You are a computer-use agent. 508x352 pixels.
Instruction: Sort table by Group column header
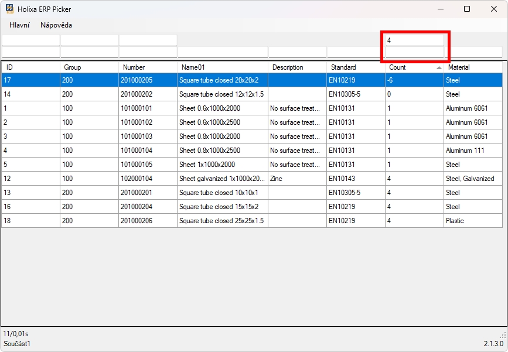[x=89, y=67]
